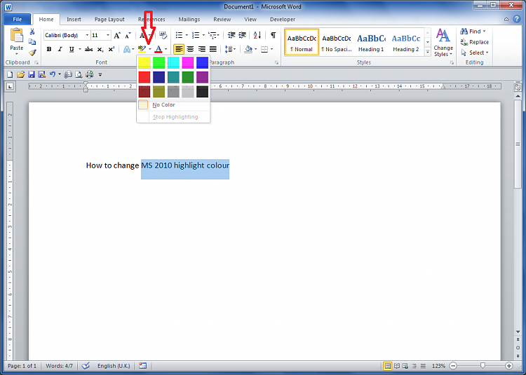Open the Calibri (Body) font name dropdown
This screenshot has width=526, height=375.
click(x=87, y=35)
